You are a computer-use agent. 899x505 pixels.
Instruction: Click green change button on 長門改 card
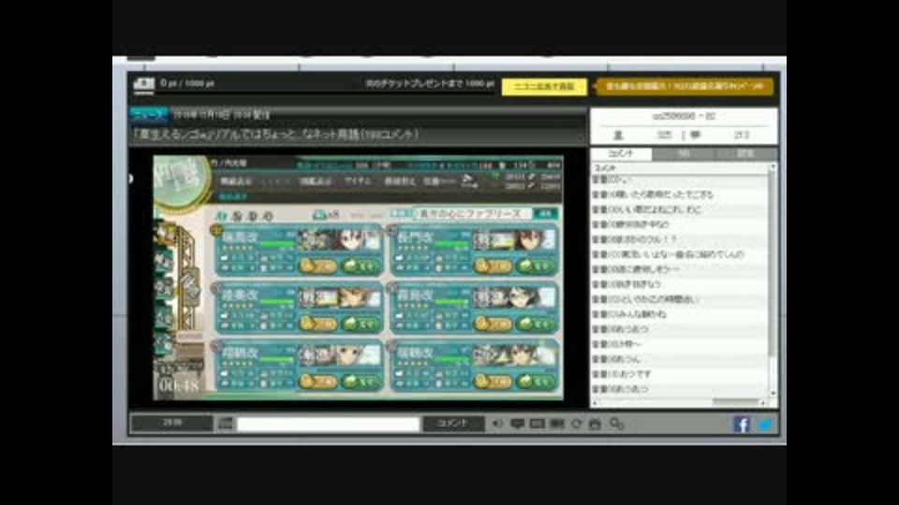coord(536,266)
